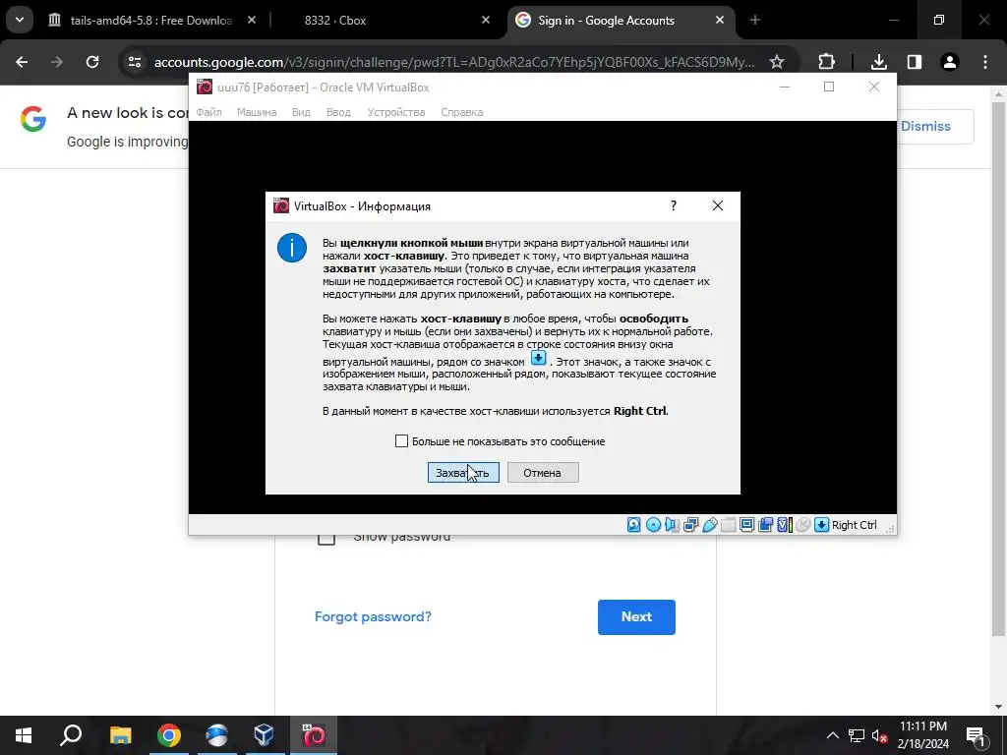Open Chrome extensions puzzle icon
Screen dimensions: 1007x755
tap(826, 62)
